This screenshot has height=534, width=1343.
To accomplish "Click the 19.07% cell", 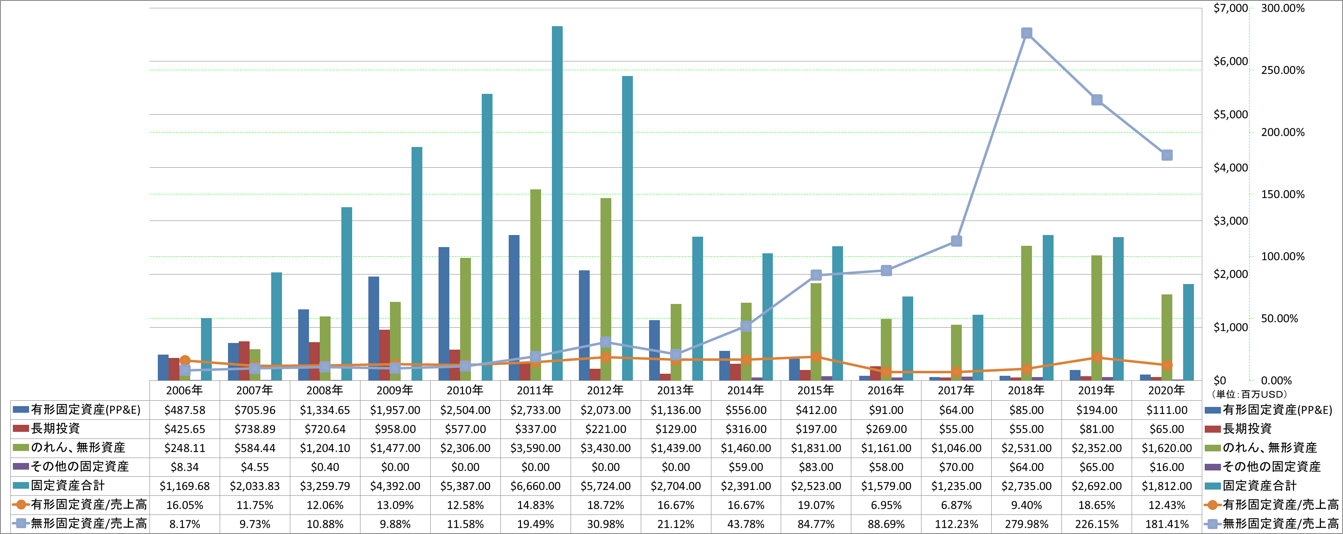I will [816, 505].
